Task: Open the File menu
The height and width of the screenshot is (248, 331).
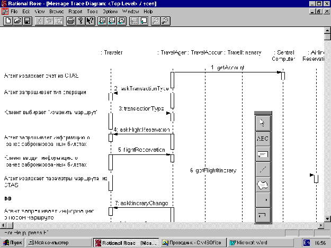Action: coord(14,11)
